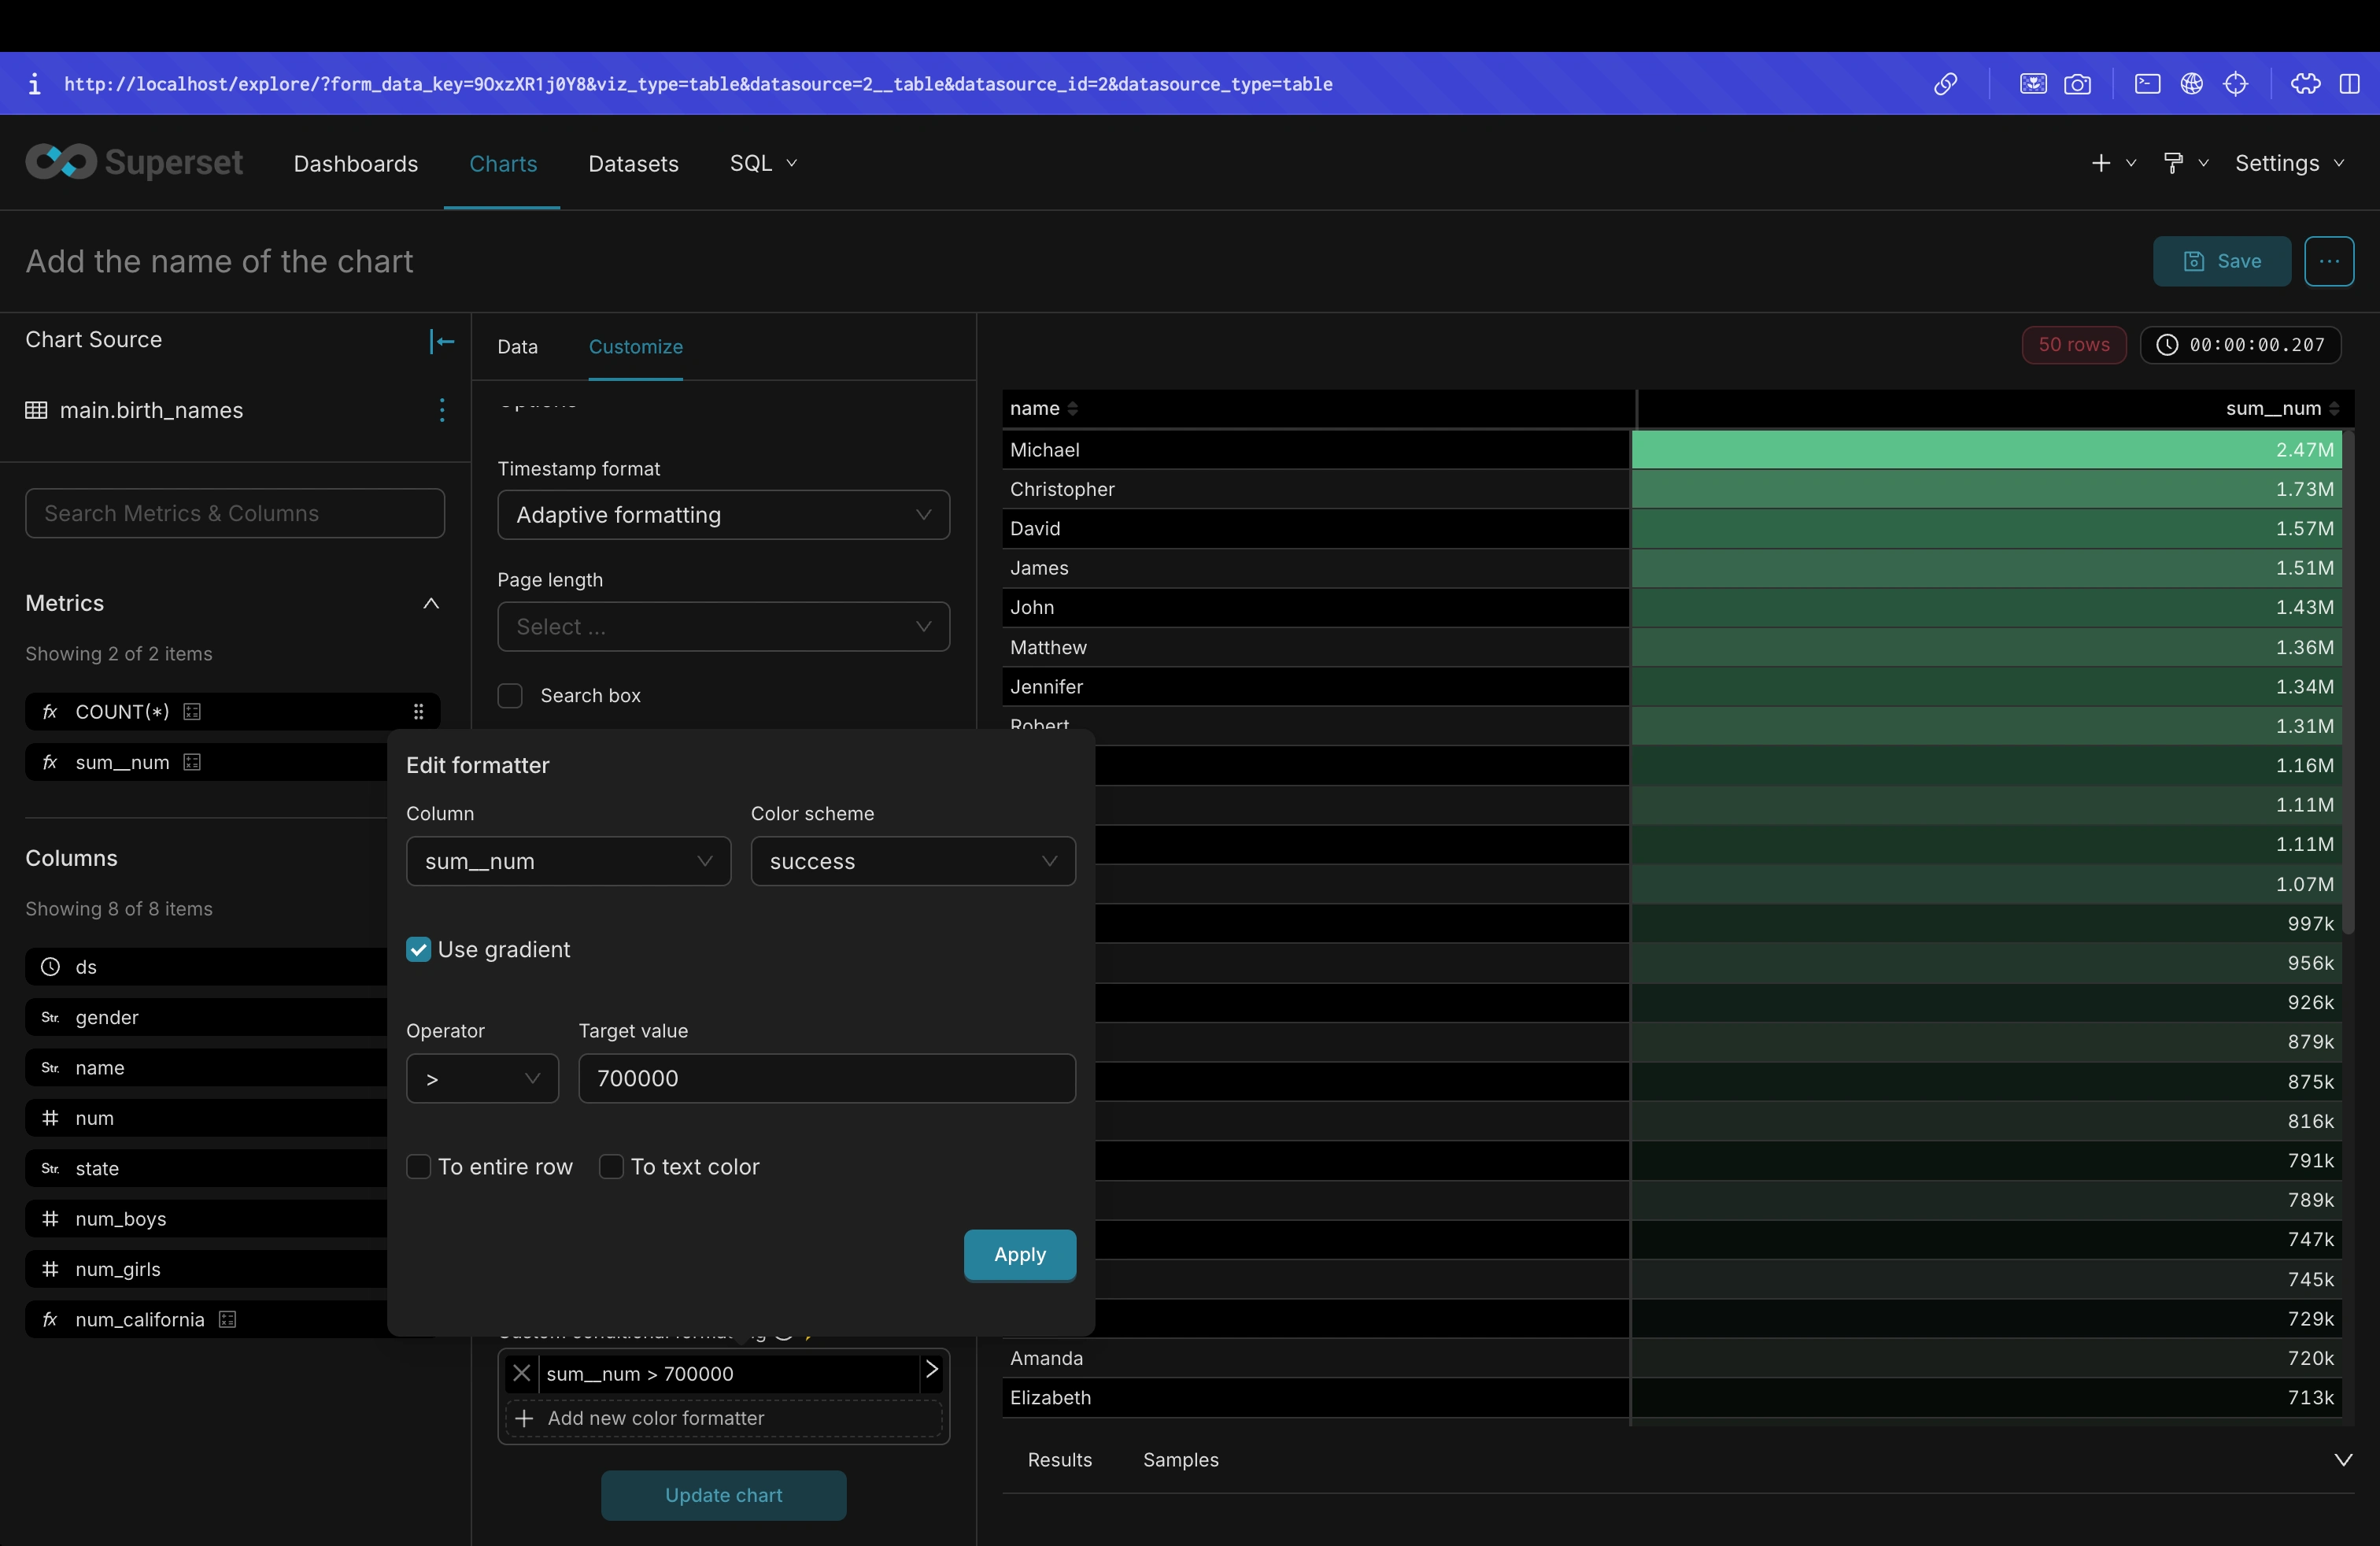
Task: Click the camera screenshot icon in browser bar
Action: click(2077, 84)
